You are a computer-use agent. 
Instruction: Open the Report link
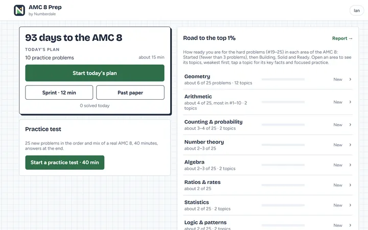pos(342,38)
